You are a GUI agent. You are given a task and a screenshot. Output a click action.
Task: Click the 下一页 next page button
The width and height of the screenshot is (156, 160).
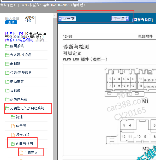(x=120, y=19)
